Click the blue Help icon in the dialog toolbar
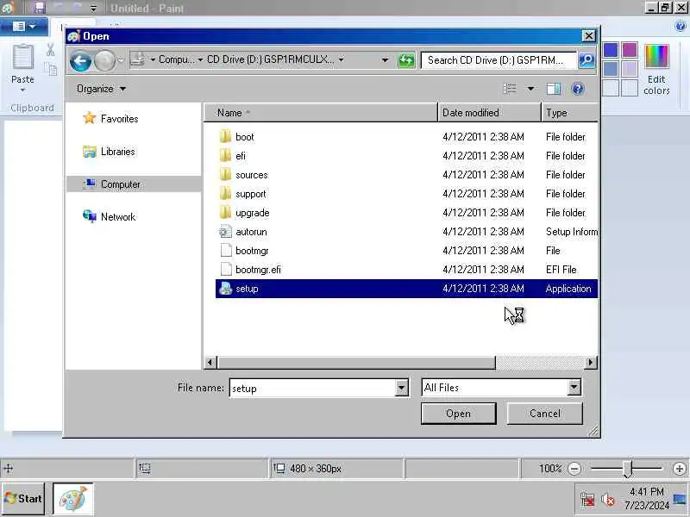This screenshot has height=517, width=690. click(577, 89)
